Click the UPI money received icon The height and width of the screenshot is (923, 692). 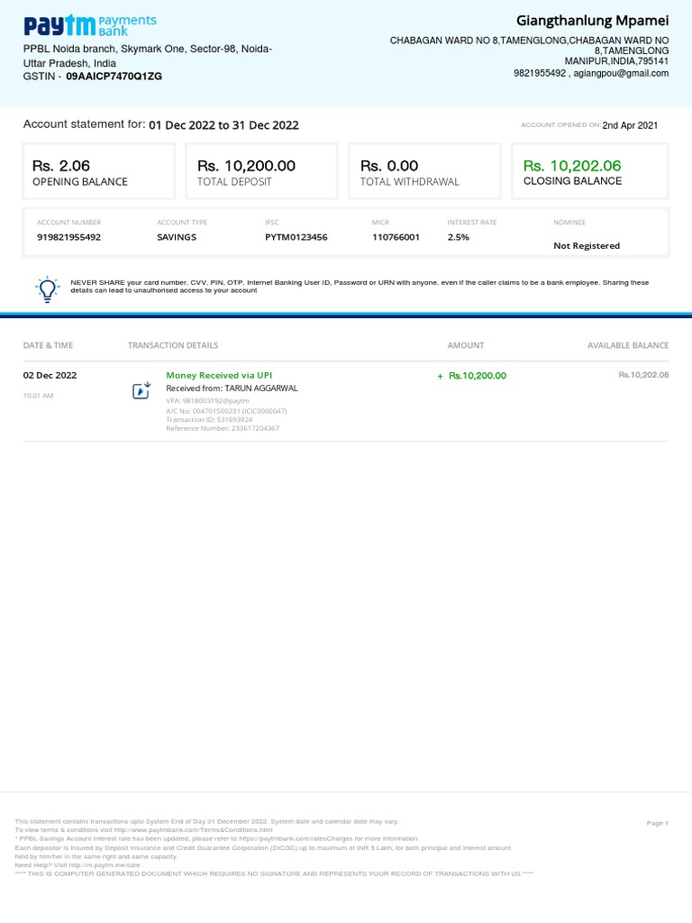click(141, 390)
